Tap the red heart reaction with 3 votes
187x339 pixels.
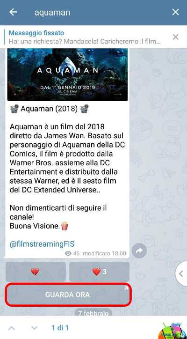[x=99, y=272]
